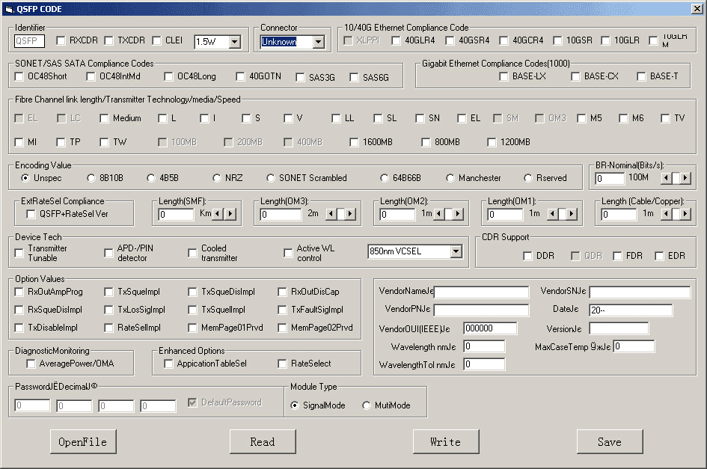The image size is (707, 469).
Task: Expand the Connector dropdown
Action: [x=319, y=42]
